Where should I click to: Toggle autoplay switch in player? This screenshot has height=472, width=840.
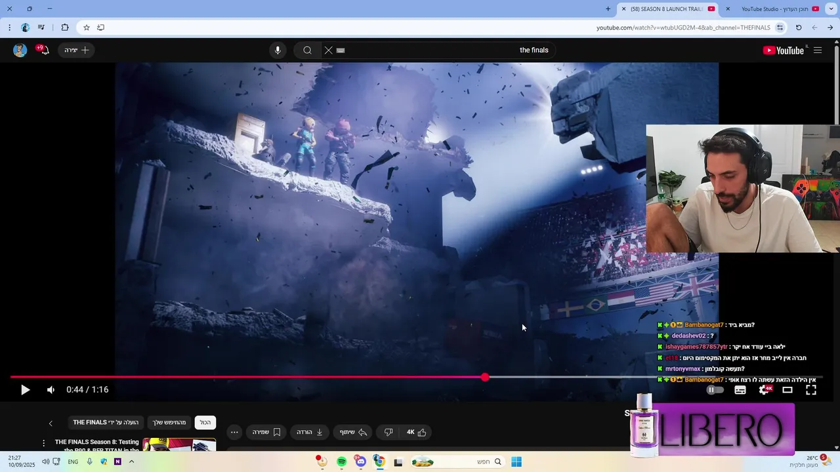pyautogui.click(x=715, y=390)
